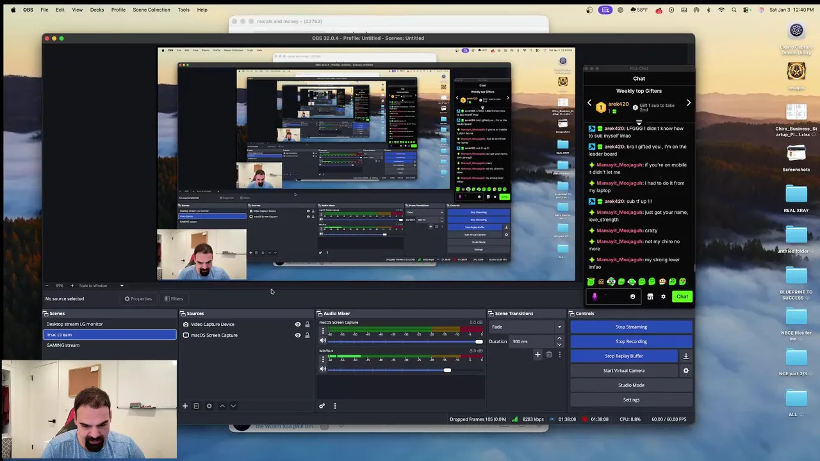Open macOS Control Center icon
Screen dimensions: 820x461
[x=747, y=10]
